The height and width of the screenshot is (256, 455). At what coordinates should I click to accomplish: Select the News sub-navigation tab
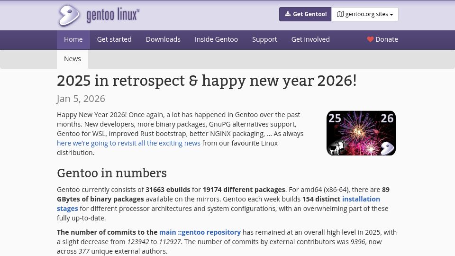coord(73,59)
